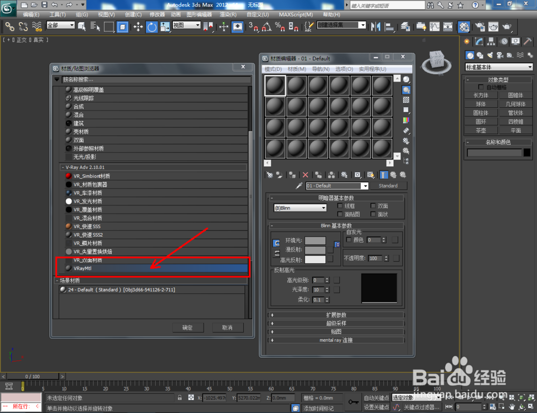Switch to the Hierarchy command panel tab

click(491, 42)
